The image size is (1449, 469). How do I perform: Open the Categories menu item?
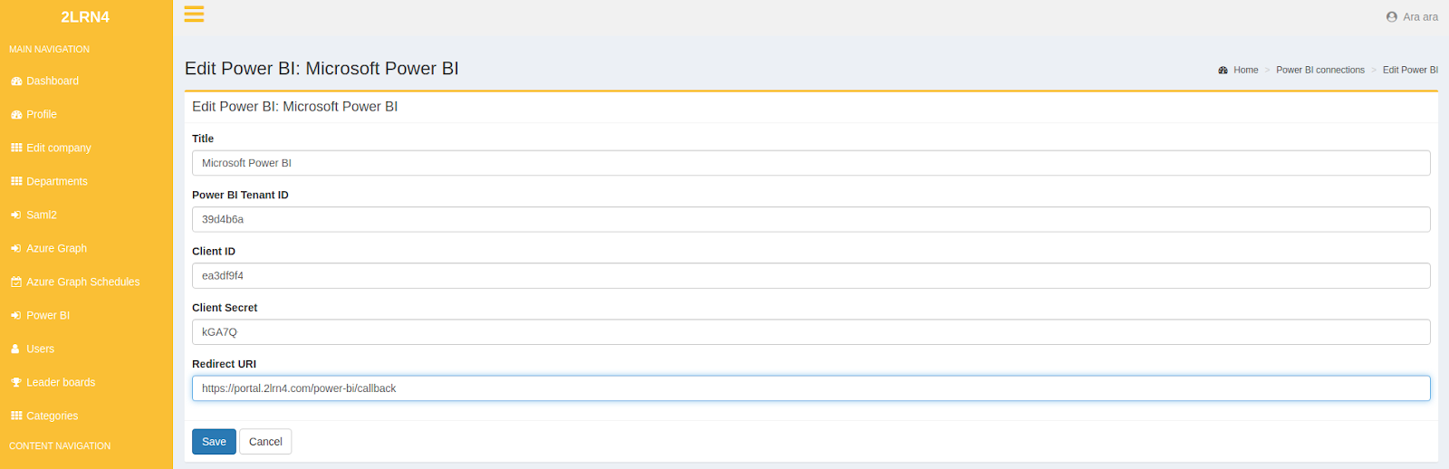tap(52, 416)
